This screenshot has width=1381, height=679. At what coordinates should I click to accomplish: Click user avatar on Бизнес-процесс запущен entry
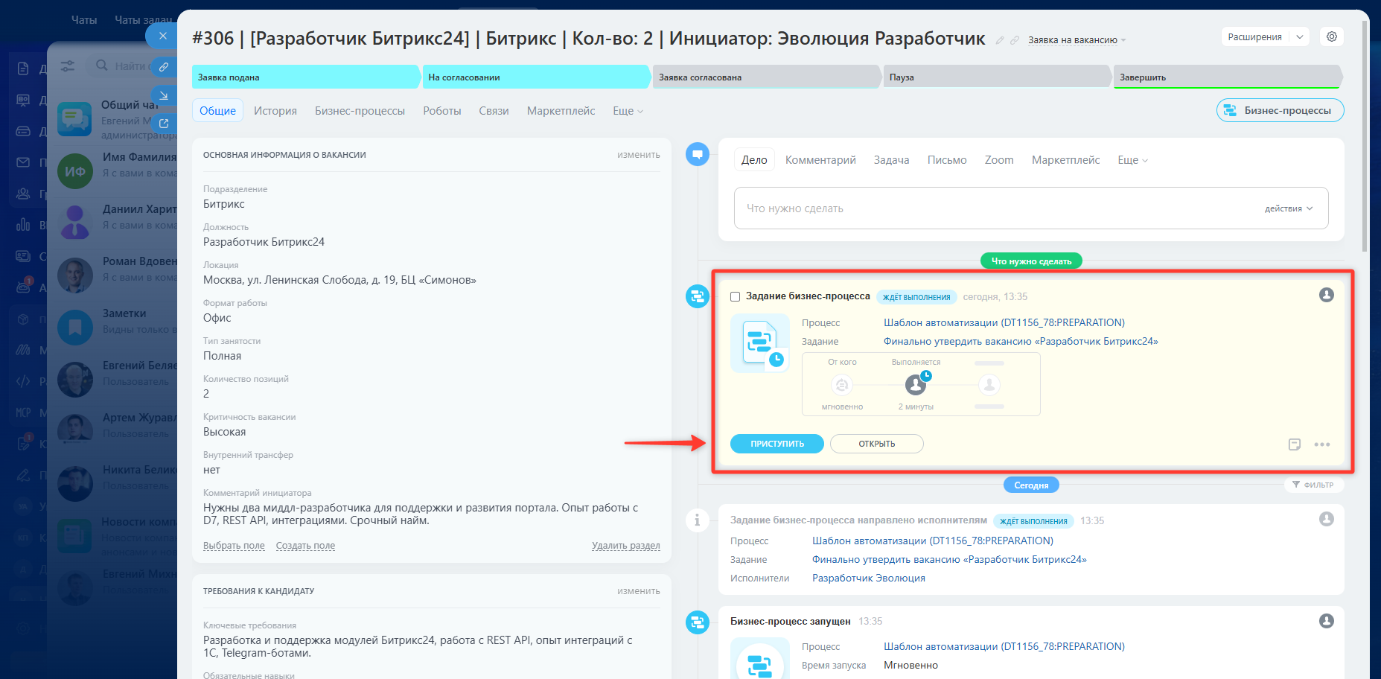coord(1327,621)
